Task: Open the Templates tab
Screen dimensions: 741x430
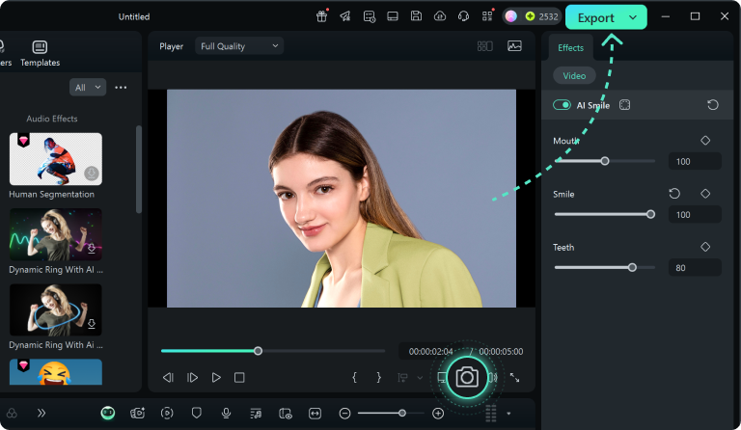Action: 40,53
